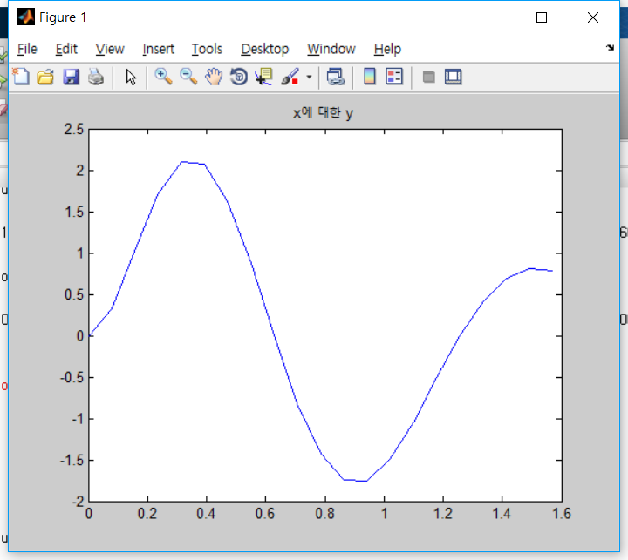Image resolution: width=628 pixels, height=560 pixels.
Task: Enable the Data Cursor tool
Action: point(263,77)
